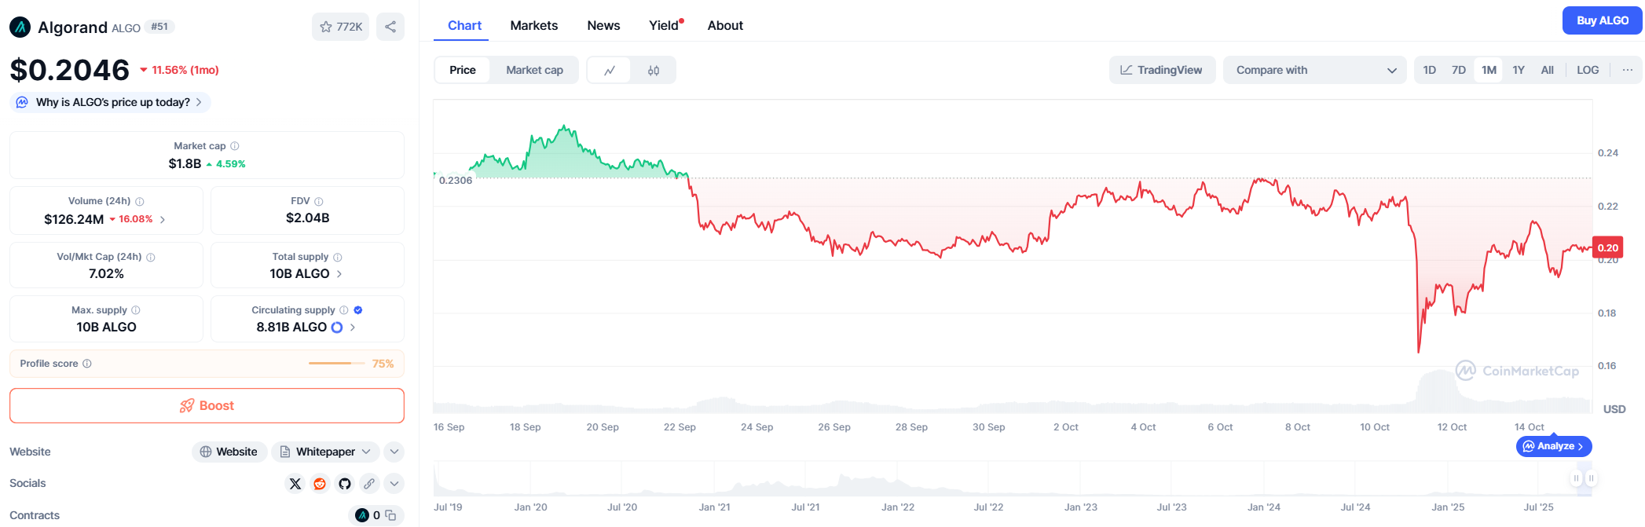Click the share icon near the Algorand title

click(390, 27)
